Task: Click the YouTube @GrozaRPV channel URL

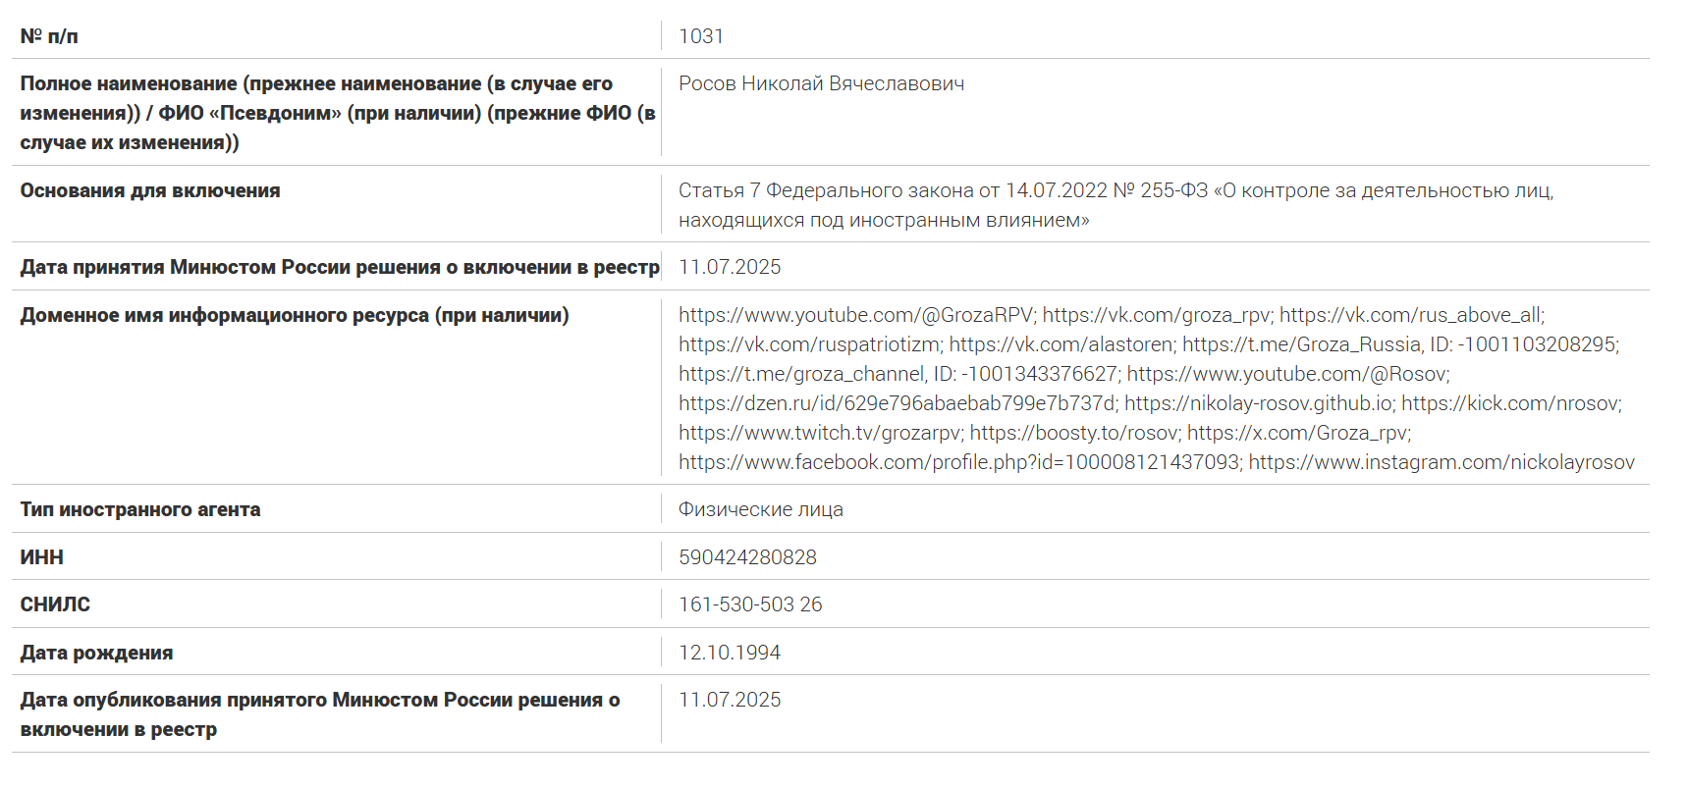Action: (x=855, y=315)
